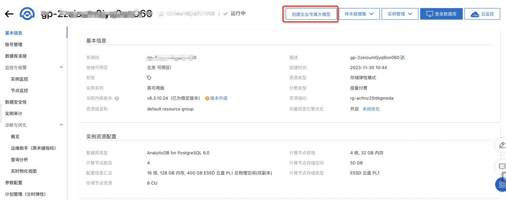
Task: Click AnalyticDB for PostgreSQL 6.0 text
Action: 178,153
